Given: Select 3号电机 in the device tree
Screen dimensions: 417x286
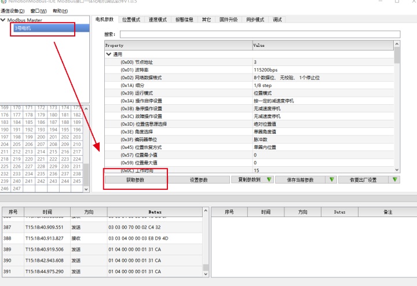Looking at the screenshot, I should (x=23, y=28).
